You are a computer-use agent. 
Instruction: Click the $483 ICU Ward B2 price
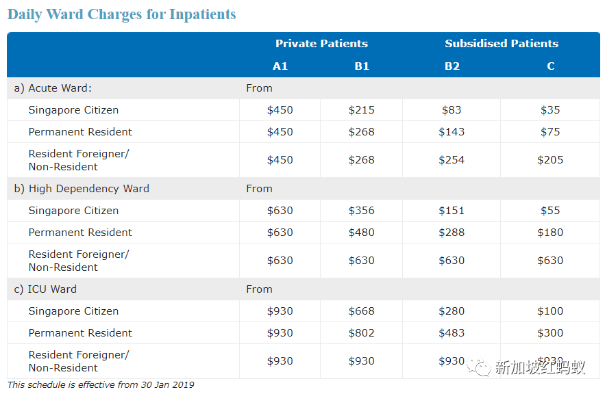tap(452, 333)
